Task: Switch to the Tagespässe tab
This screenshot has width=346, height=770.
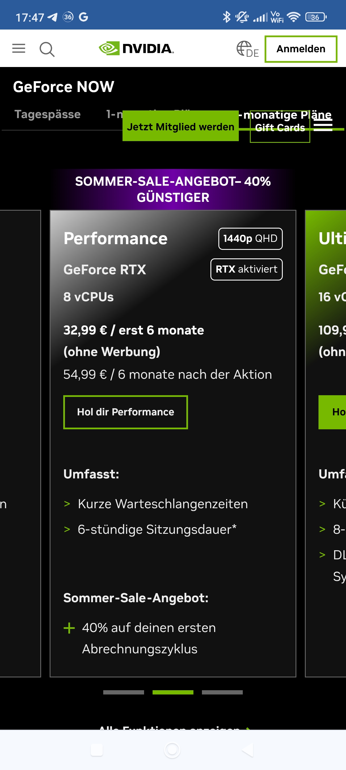Action: (47, 114)
